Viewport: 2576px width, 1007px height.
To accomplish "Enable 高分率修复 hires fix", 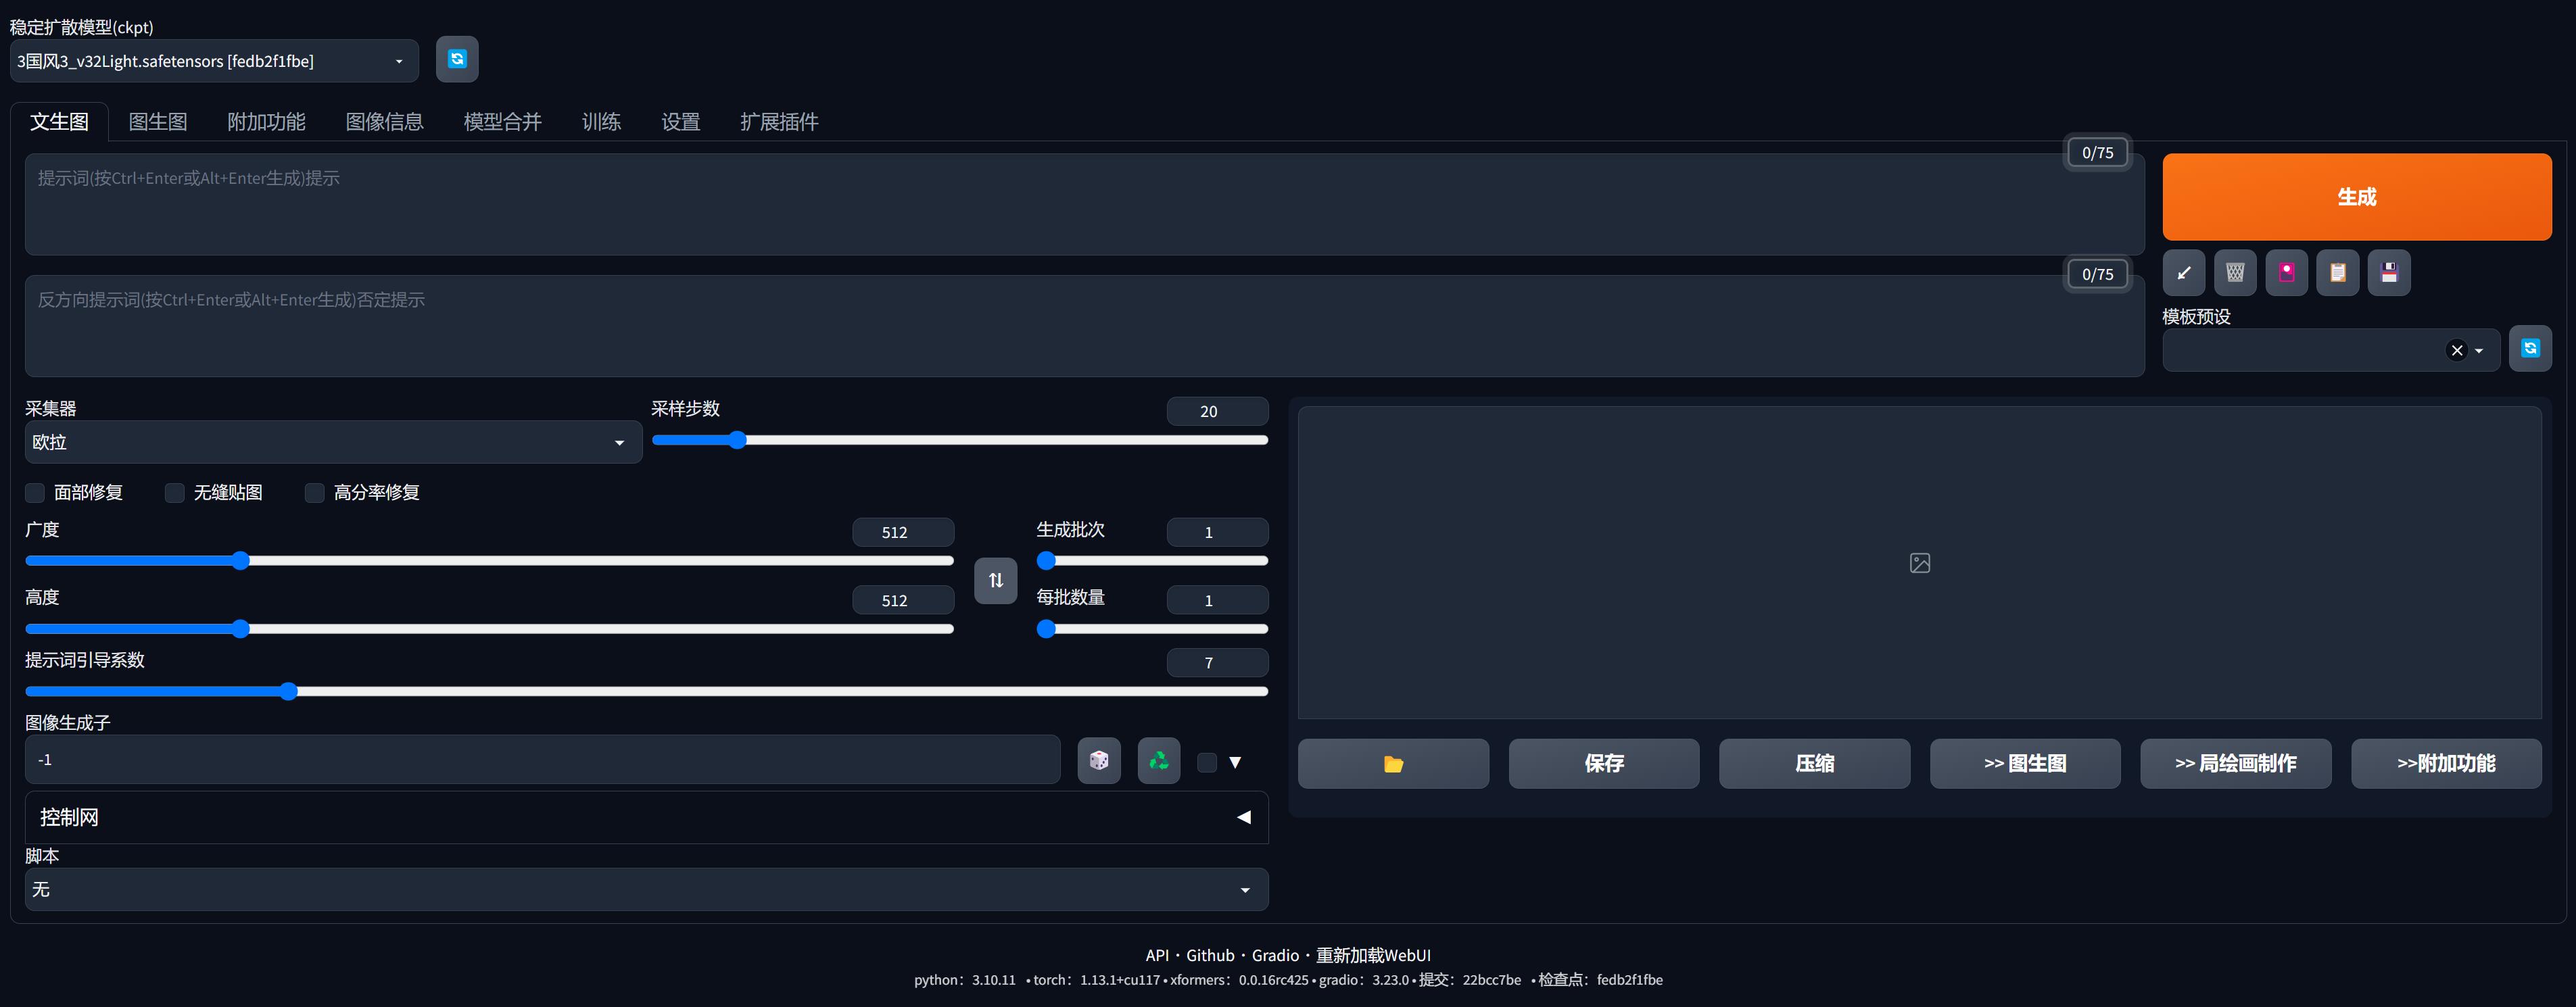I will pos(314,492).
